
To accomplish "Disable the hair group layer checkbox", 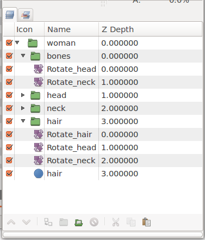I will pos(9,121).
